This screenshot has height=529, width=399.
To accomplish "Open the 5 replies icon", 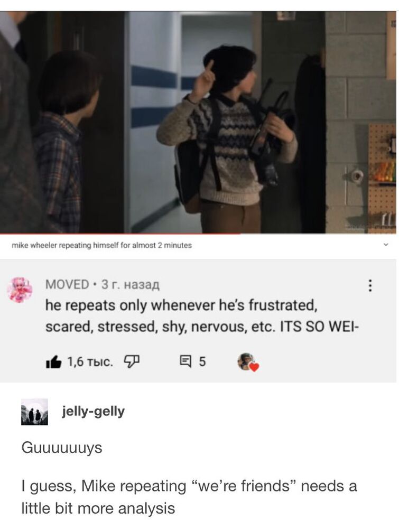I will [185, 361].
